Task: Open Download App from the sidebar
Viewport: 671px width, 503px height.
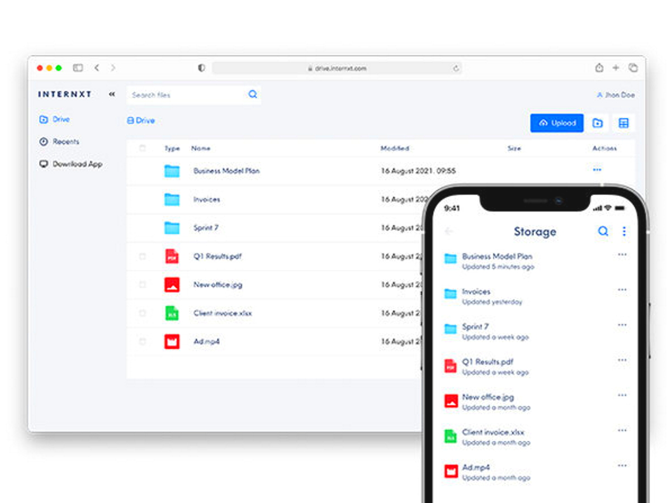Action: [77, 164]
